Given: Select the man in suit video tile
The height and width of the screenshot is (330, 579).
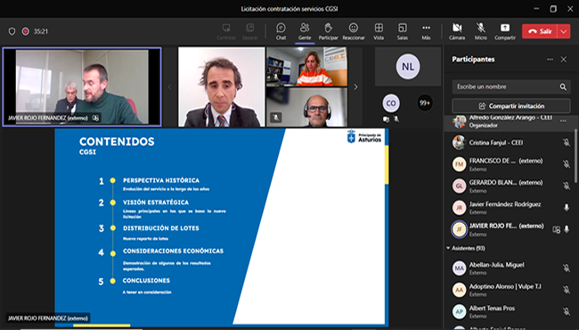Looking at the screenshot, I should click(x=222, y=87).
